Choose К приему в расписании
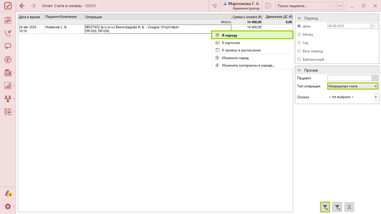 252,50
